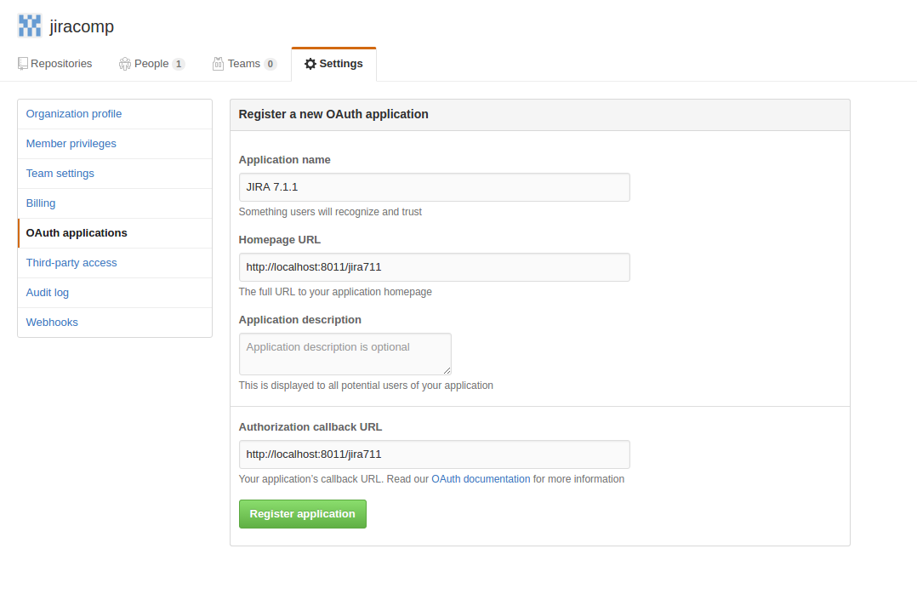The width and height of the screenshot is (917, 600).
Task: Open the Teams tab
Action: pyautogui.click(x=244, y=64)
